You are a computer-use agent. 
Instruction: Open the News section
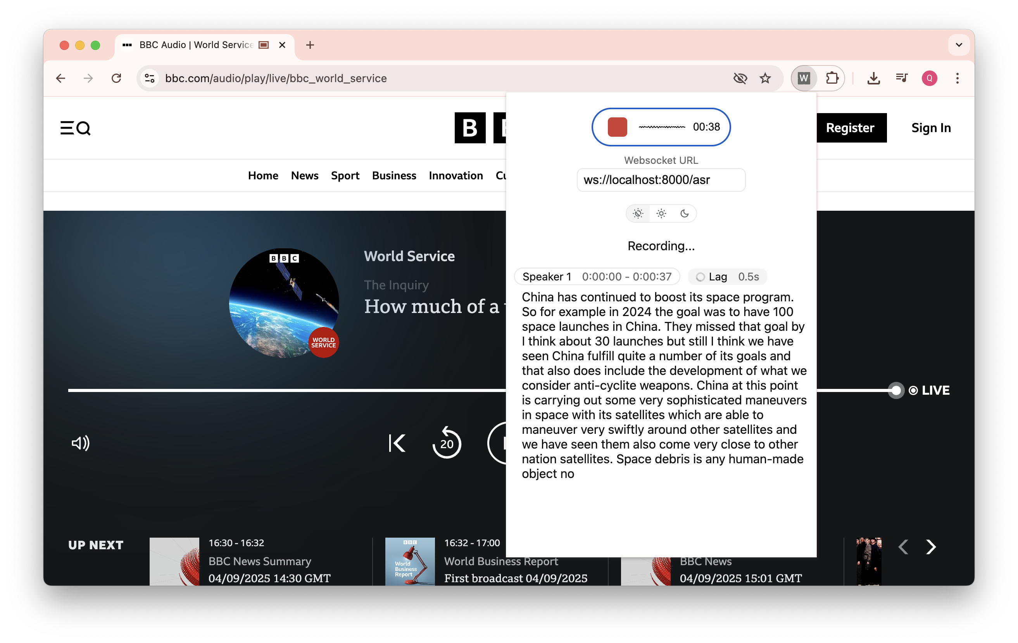click(x=304, y=175)
